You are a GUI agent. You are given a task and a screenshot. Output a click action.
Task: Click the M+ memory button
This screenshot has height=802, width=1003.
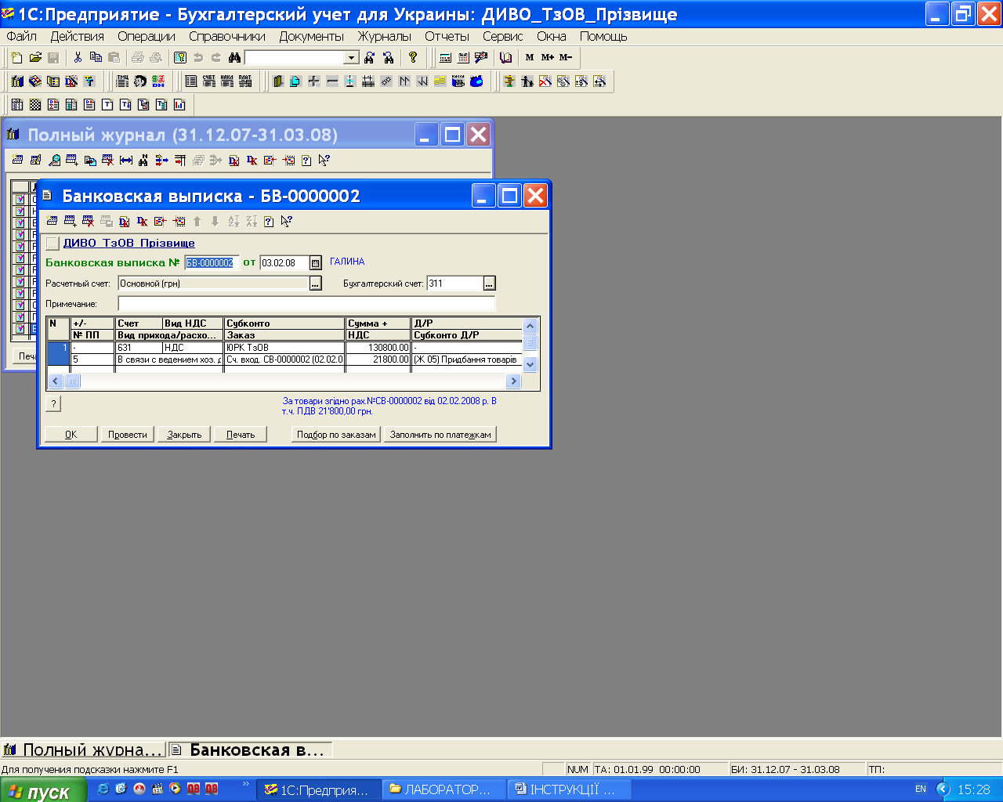point(548,58)
